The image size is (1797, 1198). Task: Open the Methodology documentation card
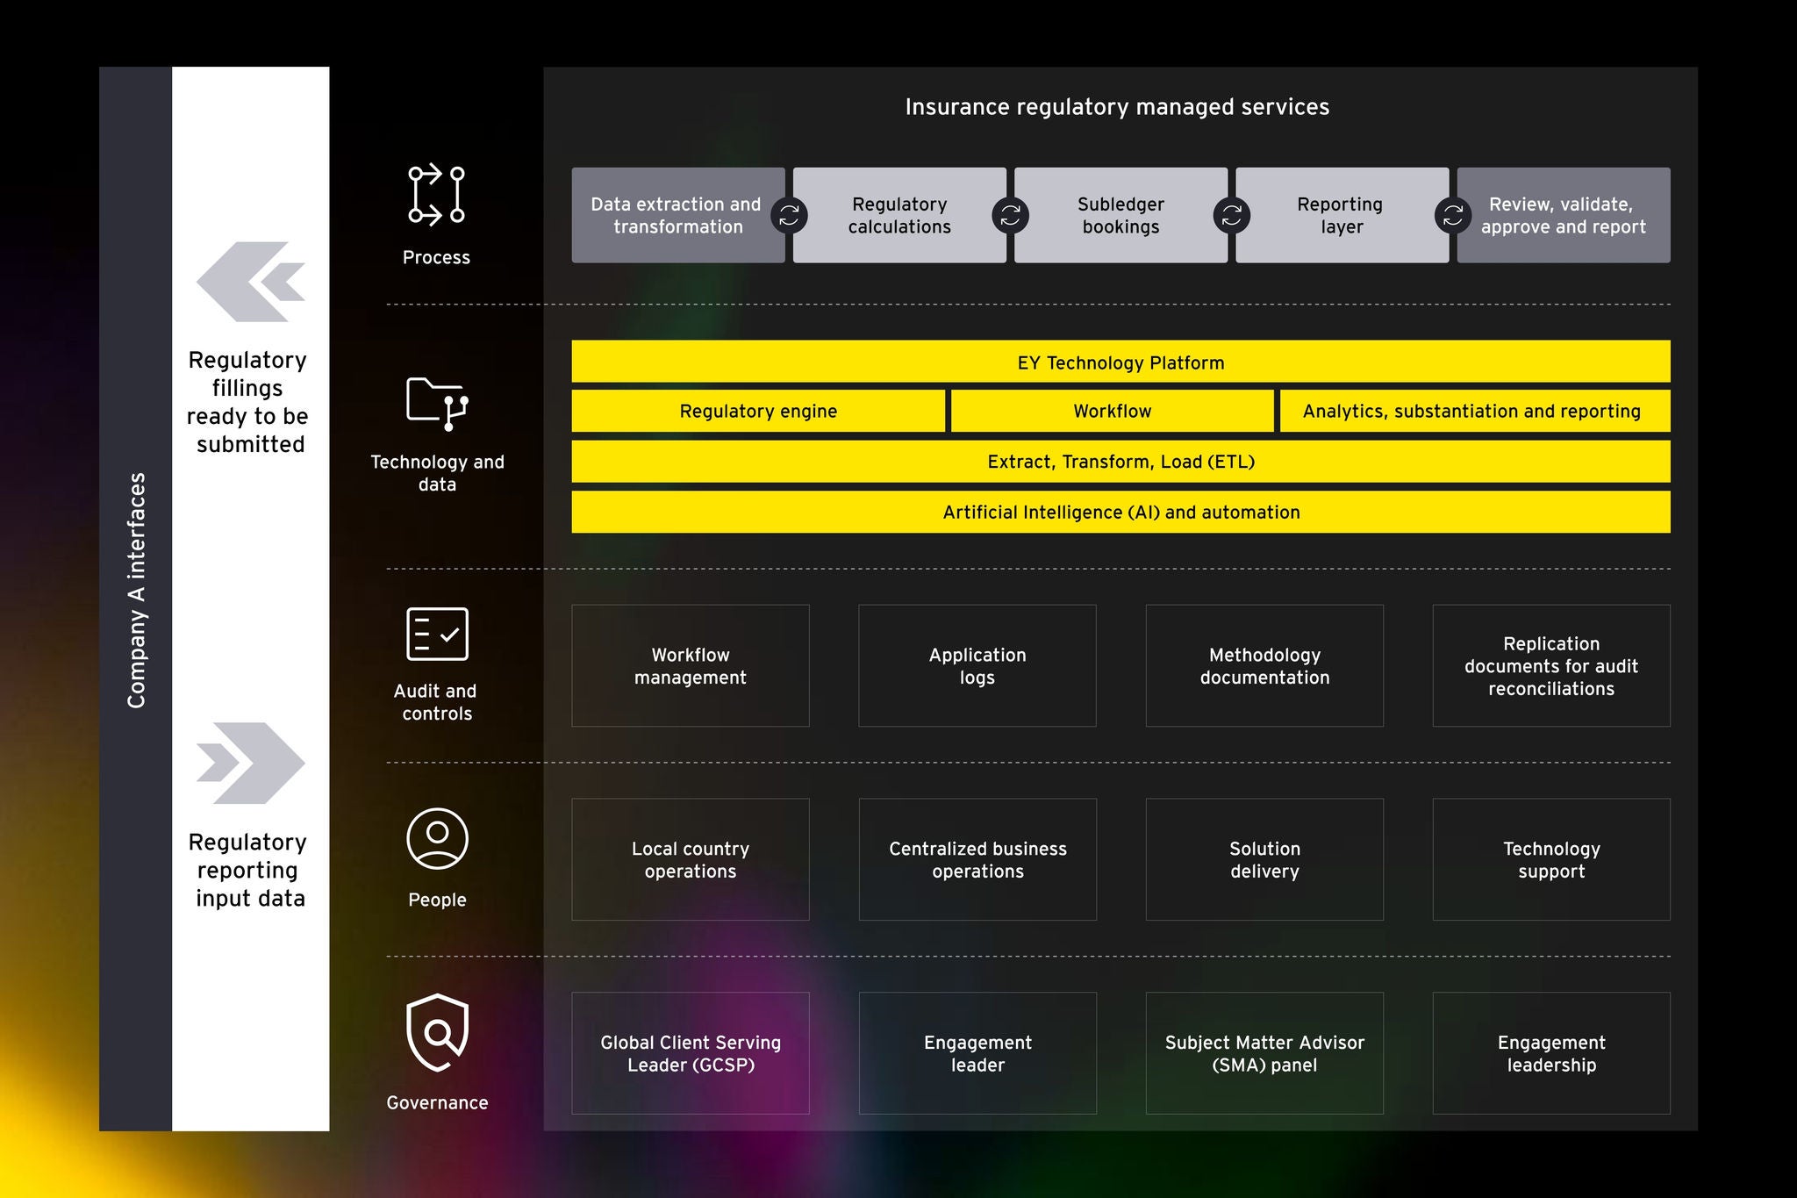pos(1264,665)
